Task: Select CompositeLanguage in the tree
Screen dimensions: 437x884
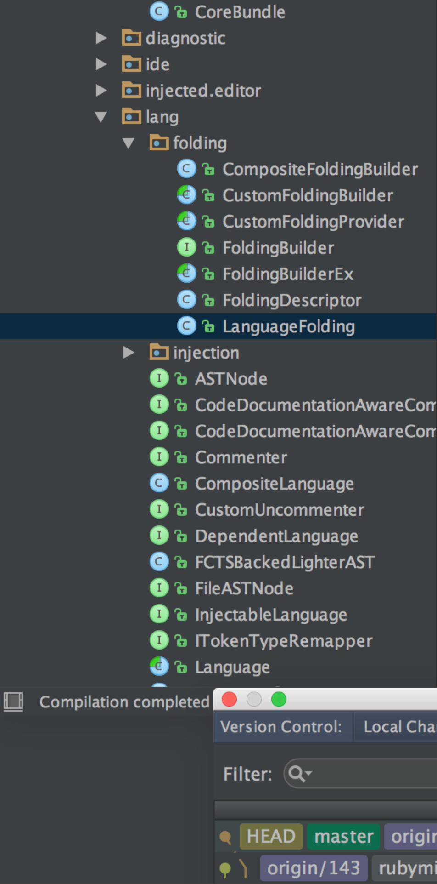Action: 274,484
